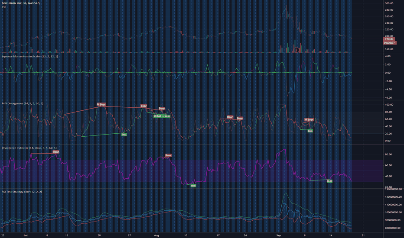Click the Bull label near Aug 10 in Divergence Indicator pane

pyautogui.click(x=193, y=186)
